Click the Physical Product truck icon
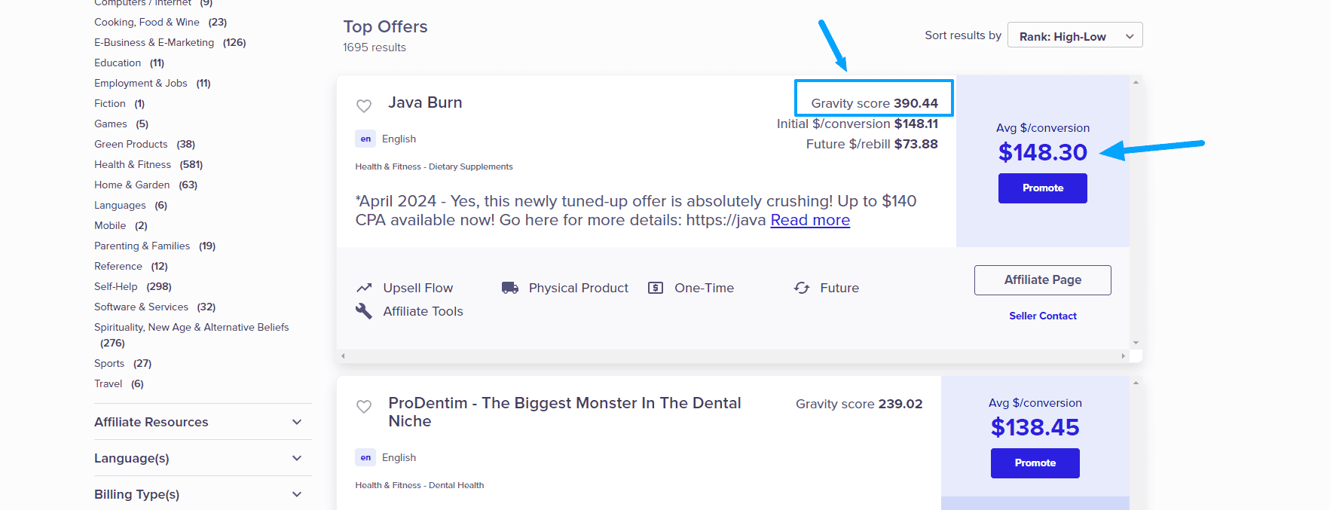 (510, 288)
